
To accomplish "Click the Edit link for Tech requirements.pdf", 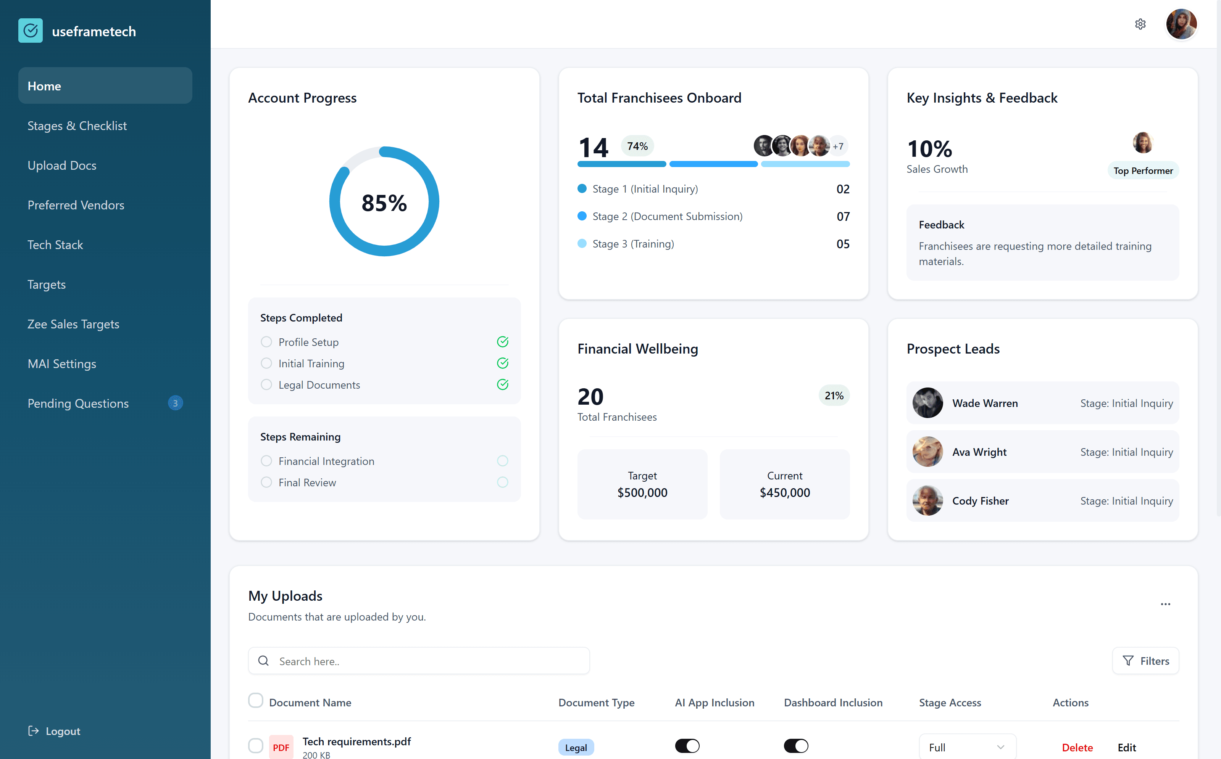I will coord(1127,748).
